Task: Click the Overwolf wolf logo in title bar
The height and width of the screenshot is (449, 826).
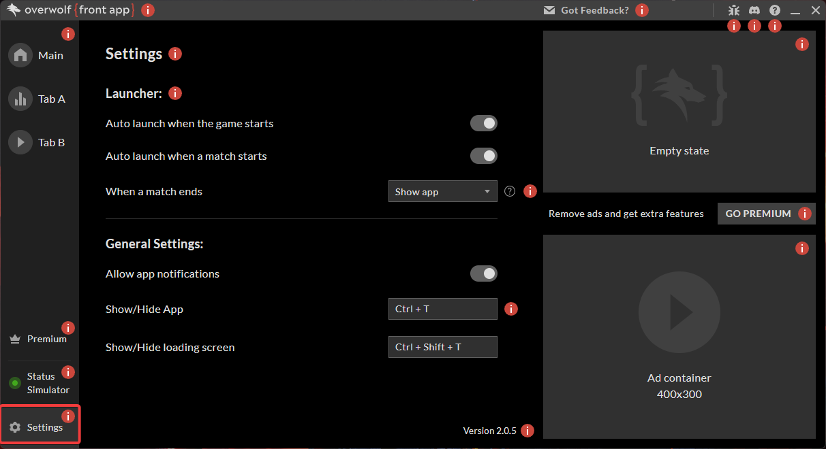Action: click(14, 10)
